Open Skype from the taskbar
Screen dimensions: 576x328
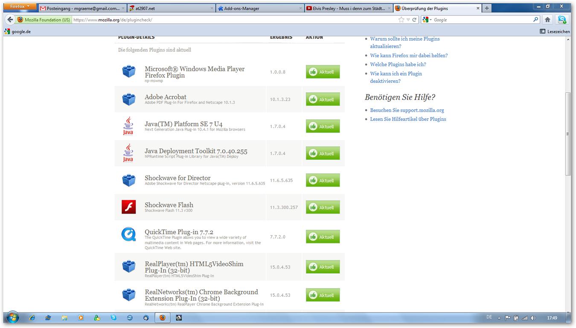click(113, 318)
